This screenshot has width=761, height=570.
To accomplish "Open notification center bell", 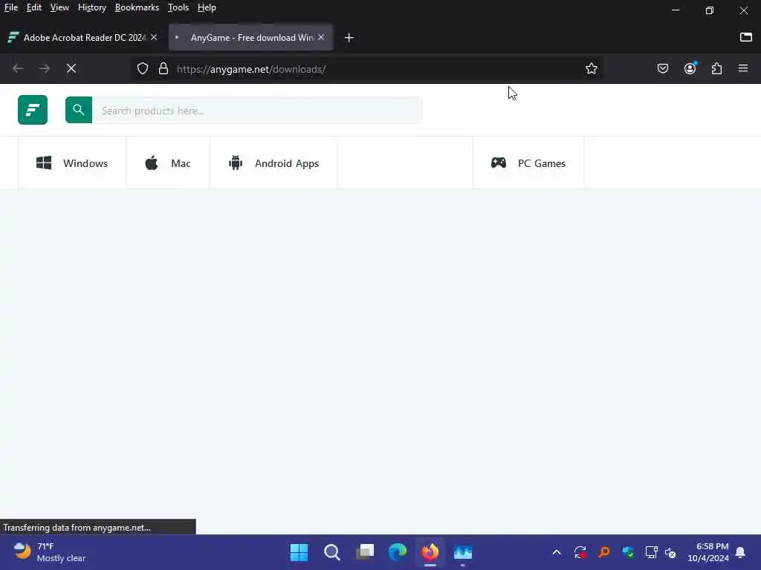I will [741, 552].
